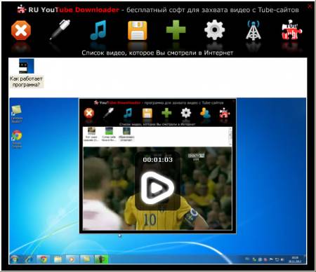Select the 'Как работает программа?' video thumbnail
Screen dimensions: 316x272
[27, 66]
